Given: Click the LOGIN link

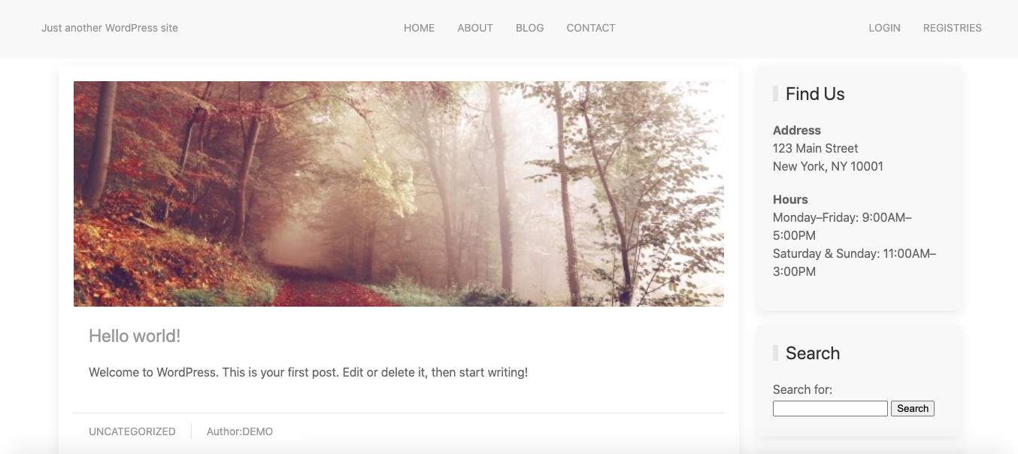Looking at the screenshot, I should (x=884, y=28).
